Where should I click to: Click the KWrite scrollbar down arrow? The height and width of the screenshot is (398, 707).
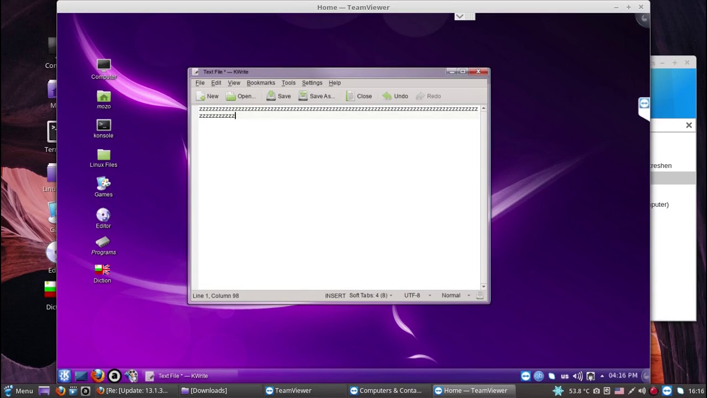click(483, 286)
